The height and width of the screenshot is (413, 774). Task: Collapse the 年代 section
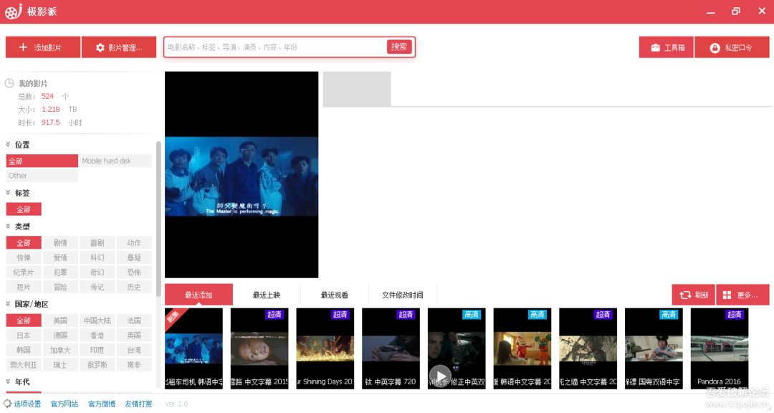[x=8, y=381]
